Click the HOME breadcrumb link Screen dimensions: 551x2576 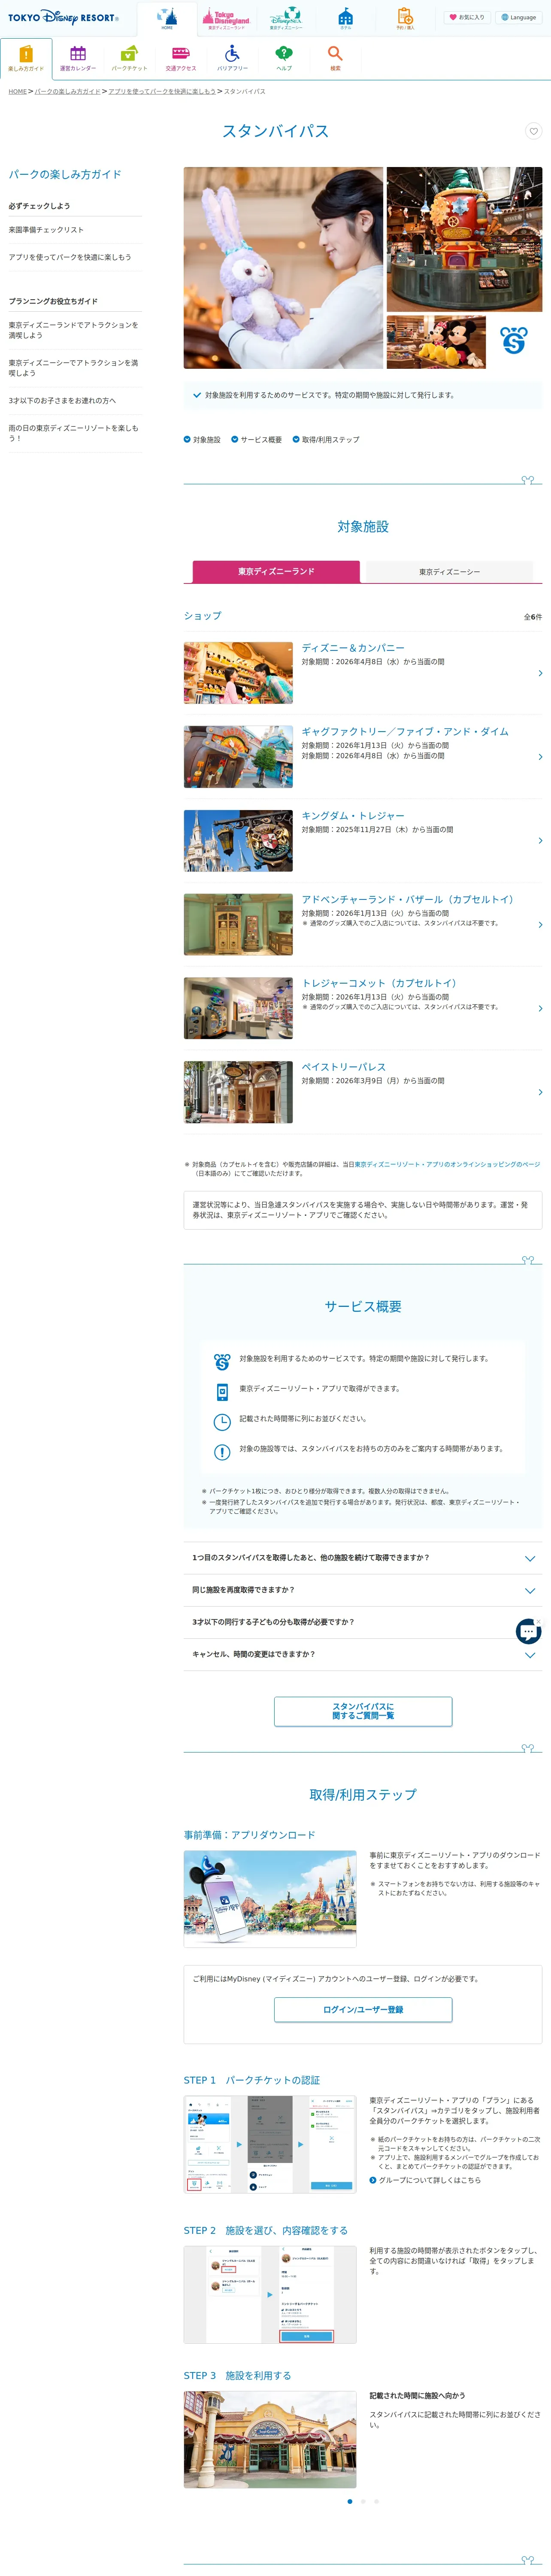click(18, 91)
